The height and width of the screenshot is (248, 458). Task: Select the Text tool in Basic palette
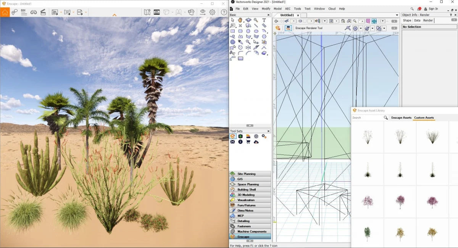pyautogui.click(x=264, y=20)
